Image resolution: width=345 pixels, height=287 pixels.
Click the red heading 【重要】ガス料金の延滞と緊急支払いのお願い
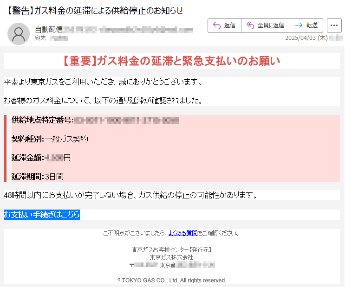pyautogui.click(x=172, y=61)
